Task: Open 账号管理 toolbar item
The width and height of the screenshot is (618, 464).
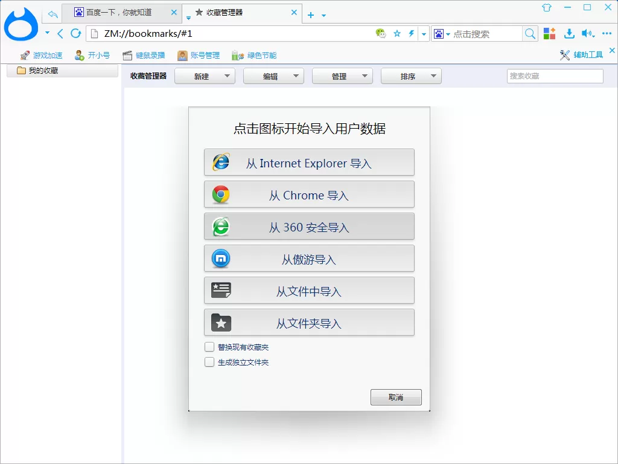Action: coord(198,55)
